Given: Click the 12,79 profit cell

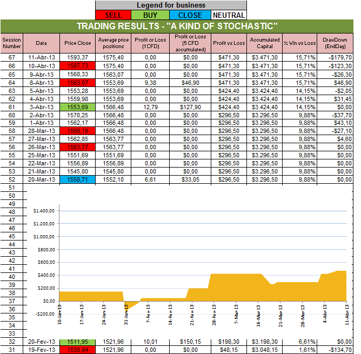Looking at the screenshot, I should pos(150,107).
